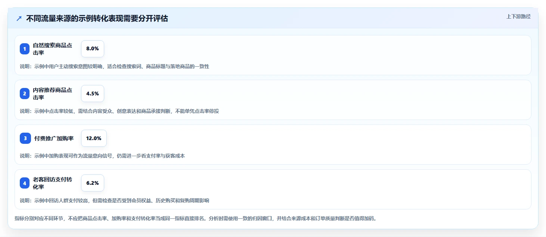Click the arrow icon beside the card title
The height and width of the screenshot is (237, 546).
[x=19, y=19]
